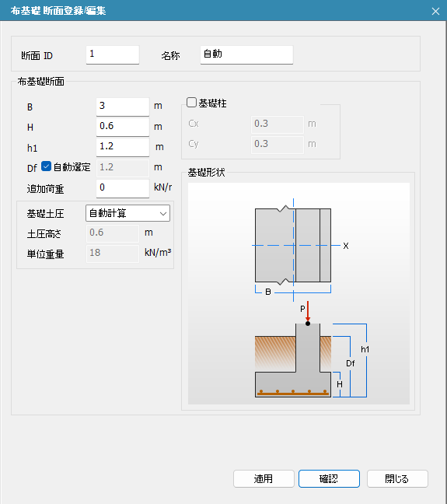Screen dimensions: 447x504
Task: Click the 単位重量 value field
Action: [x=113, y=254]
